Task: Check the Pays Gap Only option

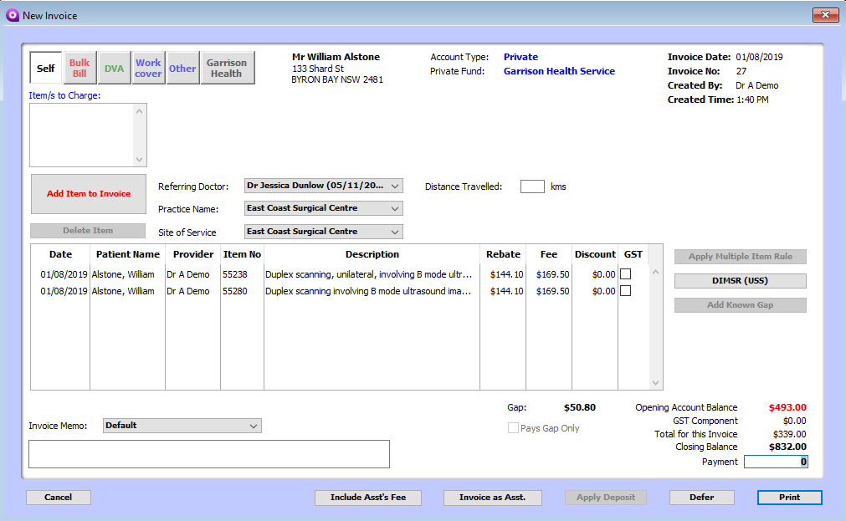Action: 513,426
